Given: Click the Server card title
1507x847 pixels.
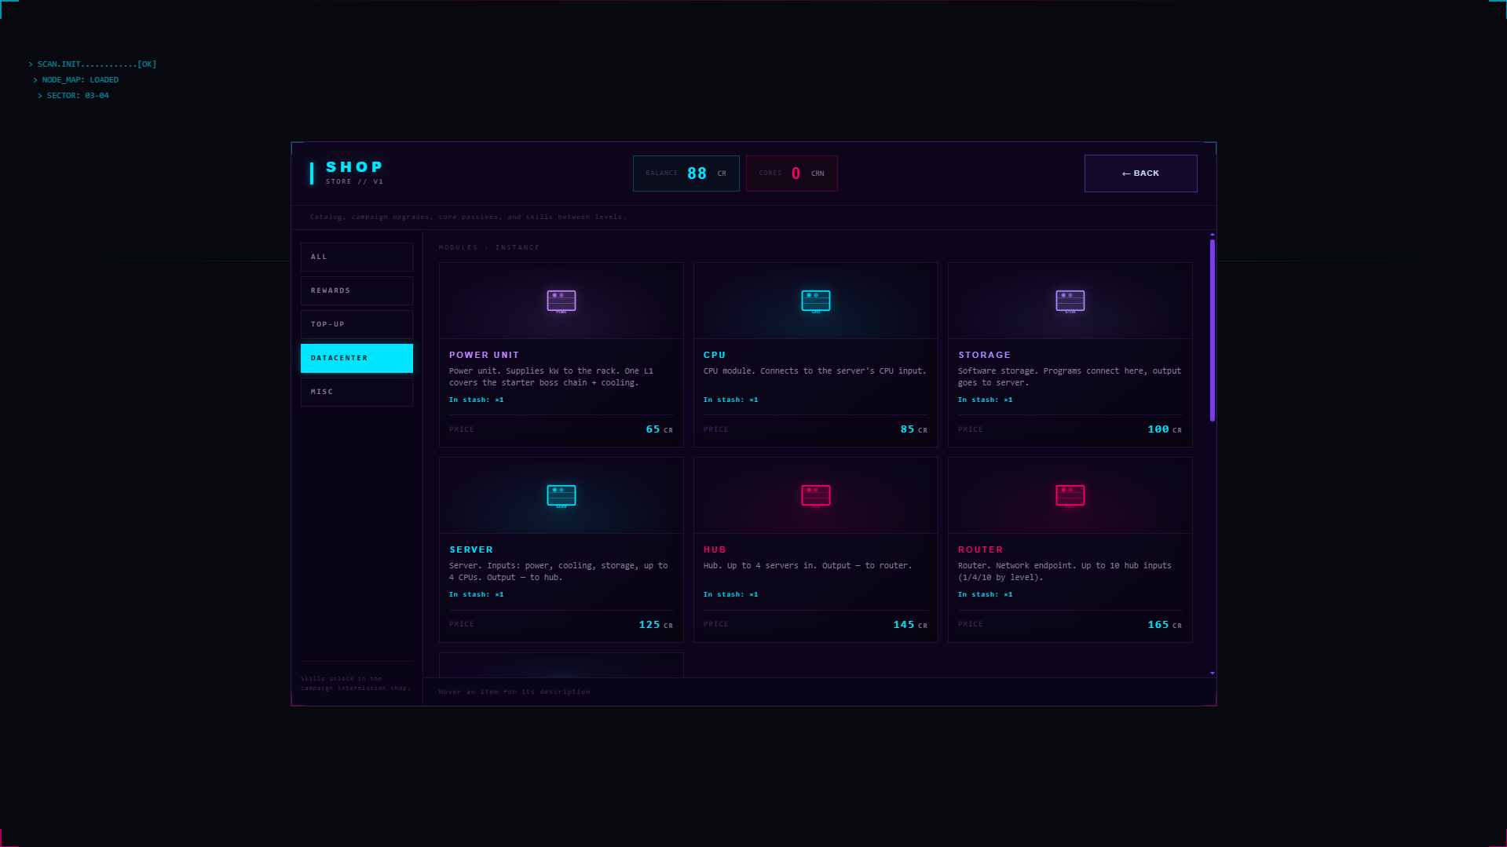Looking at the screenshot, I should click(x=471, y=549).
